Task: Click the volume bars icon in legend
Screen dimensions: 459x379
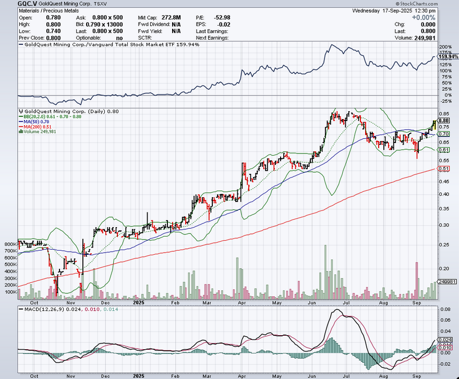Action: tap(21, 131)
